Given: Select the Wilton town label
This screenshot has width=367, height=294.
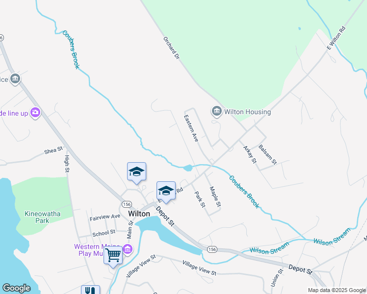Looking at the screenshot, I should click(x=139, y=214).
